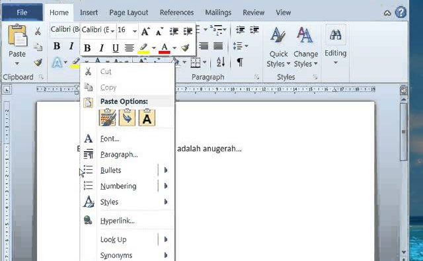423x261 pixels.
Task: Click the Paste clipboard icon in ribbon
Action: [x=17, y=36]
